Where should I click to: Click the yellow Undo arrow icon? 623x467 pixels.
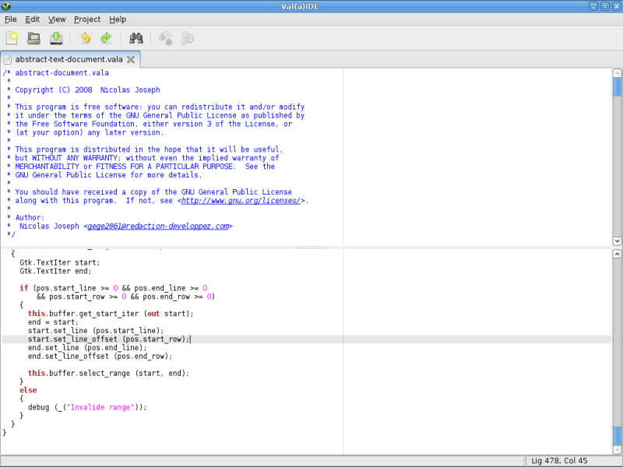coord(86,38)
